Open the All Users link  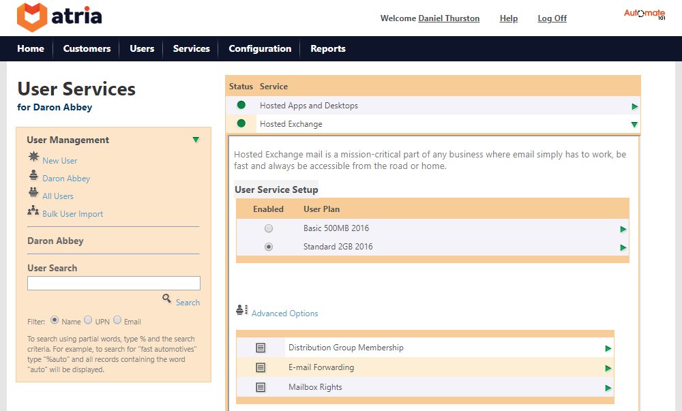pos(58,196)
